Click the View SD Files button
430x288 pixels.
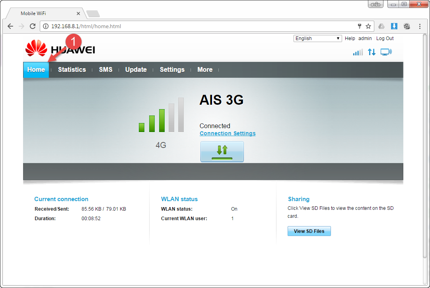pos(309,231)
